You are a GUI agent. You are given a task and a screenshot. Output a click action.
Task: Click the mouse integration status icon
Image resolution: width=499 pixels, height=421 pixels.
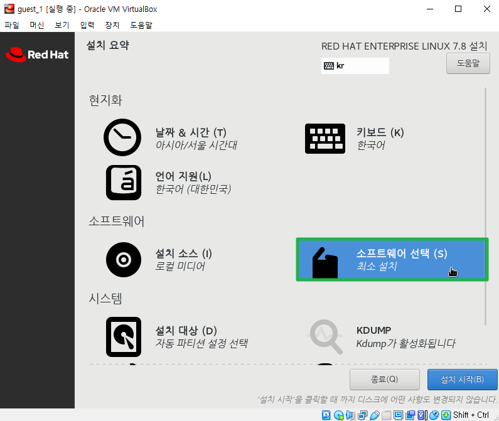(x=434, y=415)
